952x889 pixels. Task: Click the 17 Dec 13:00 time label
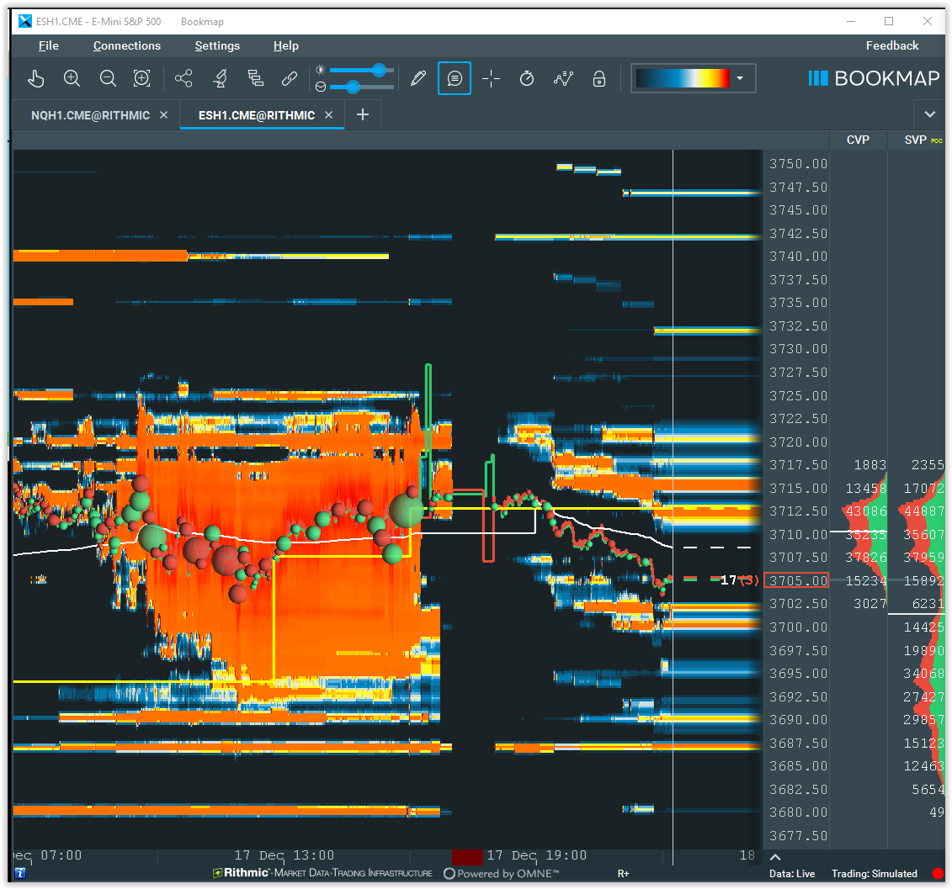point(285,855)
